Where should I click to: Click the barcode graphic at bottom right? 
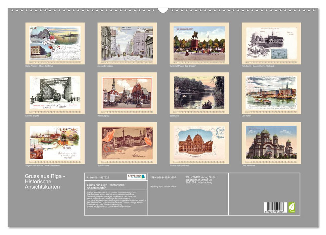[275, 207]
